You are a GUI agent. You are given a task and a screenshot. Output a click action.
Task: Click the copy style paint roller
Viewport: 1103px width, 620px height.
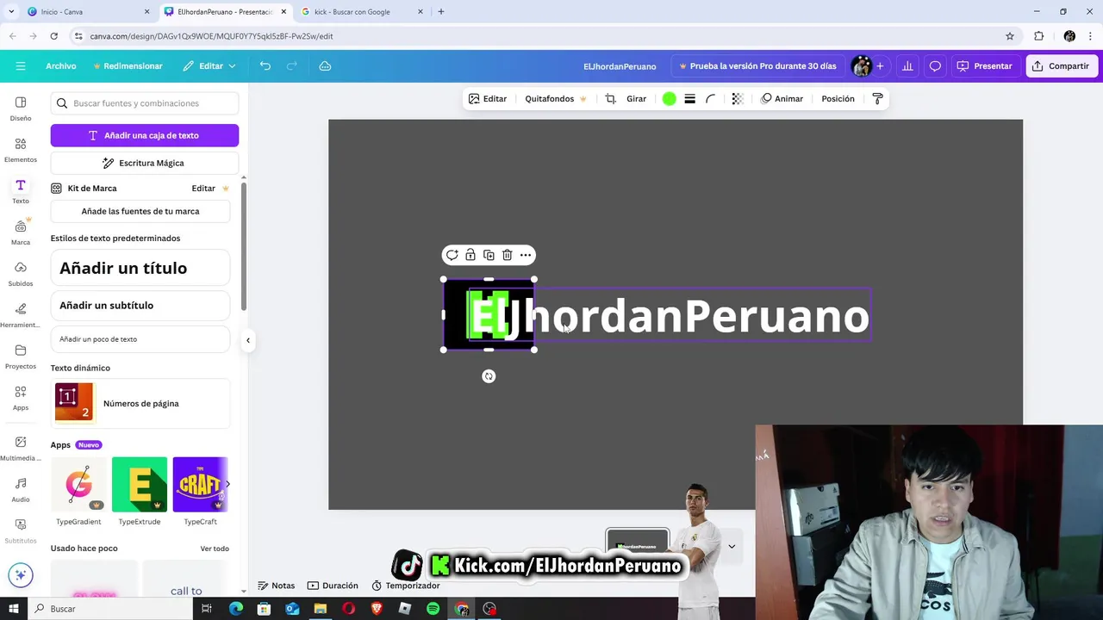coord(877,99)
